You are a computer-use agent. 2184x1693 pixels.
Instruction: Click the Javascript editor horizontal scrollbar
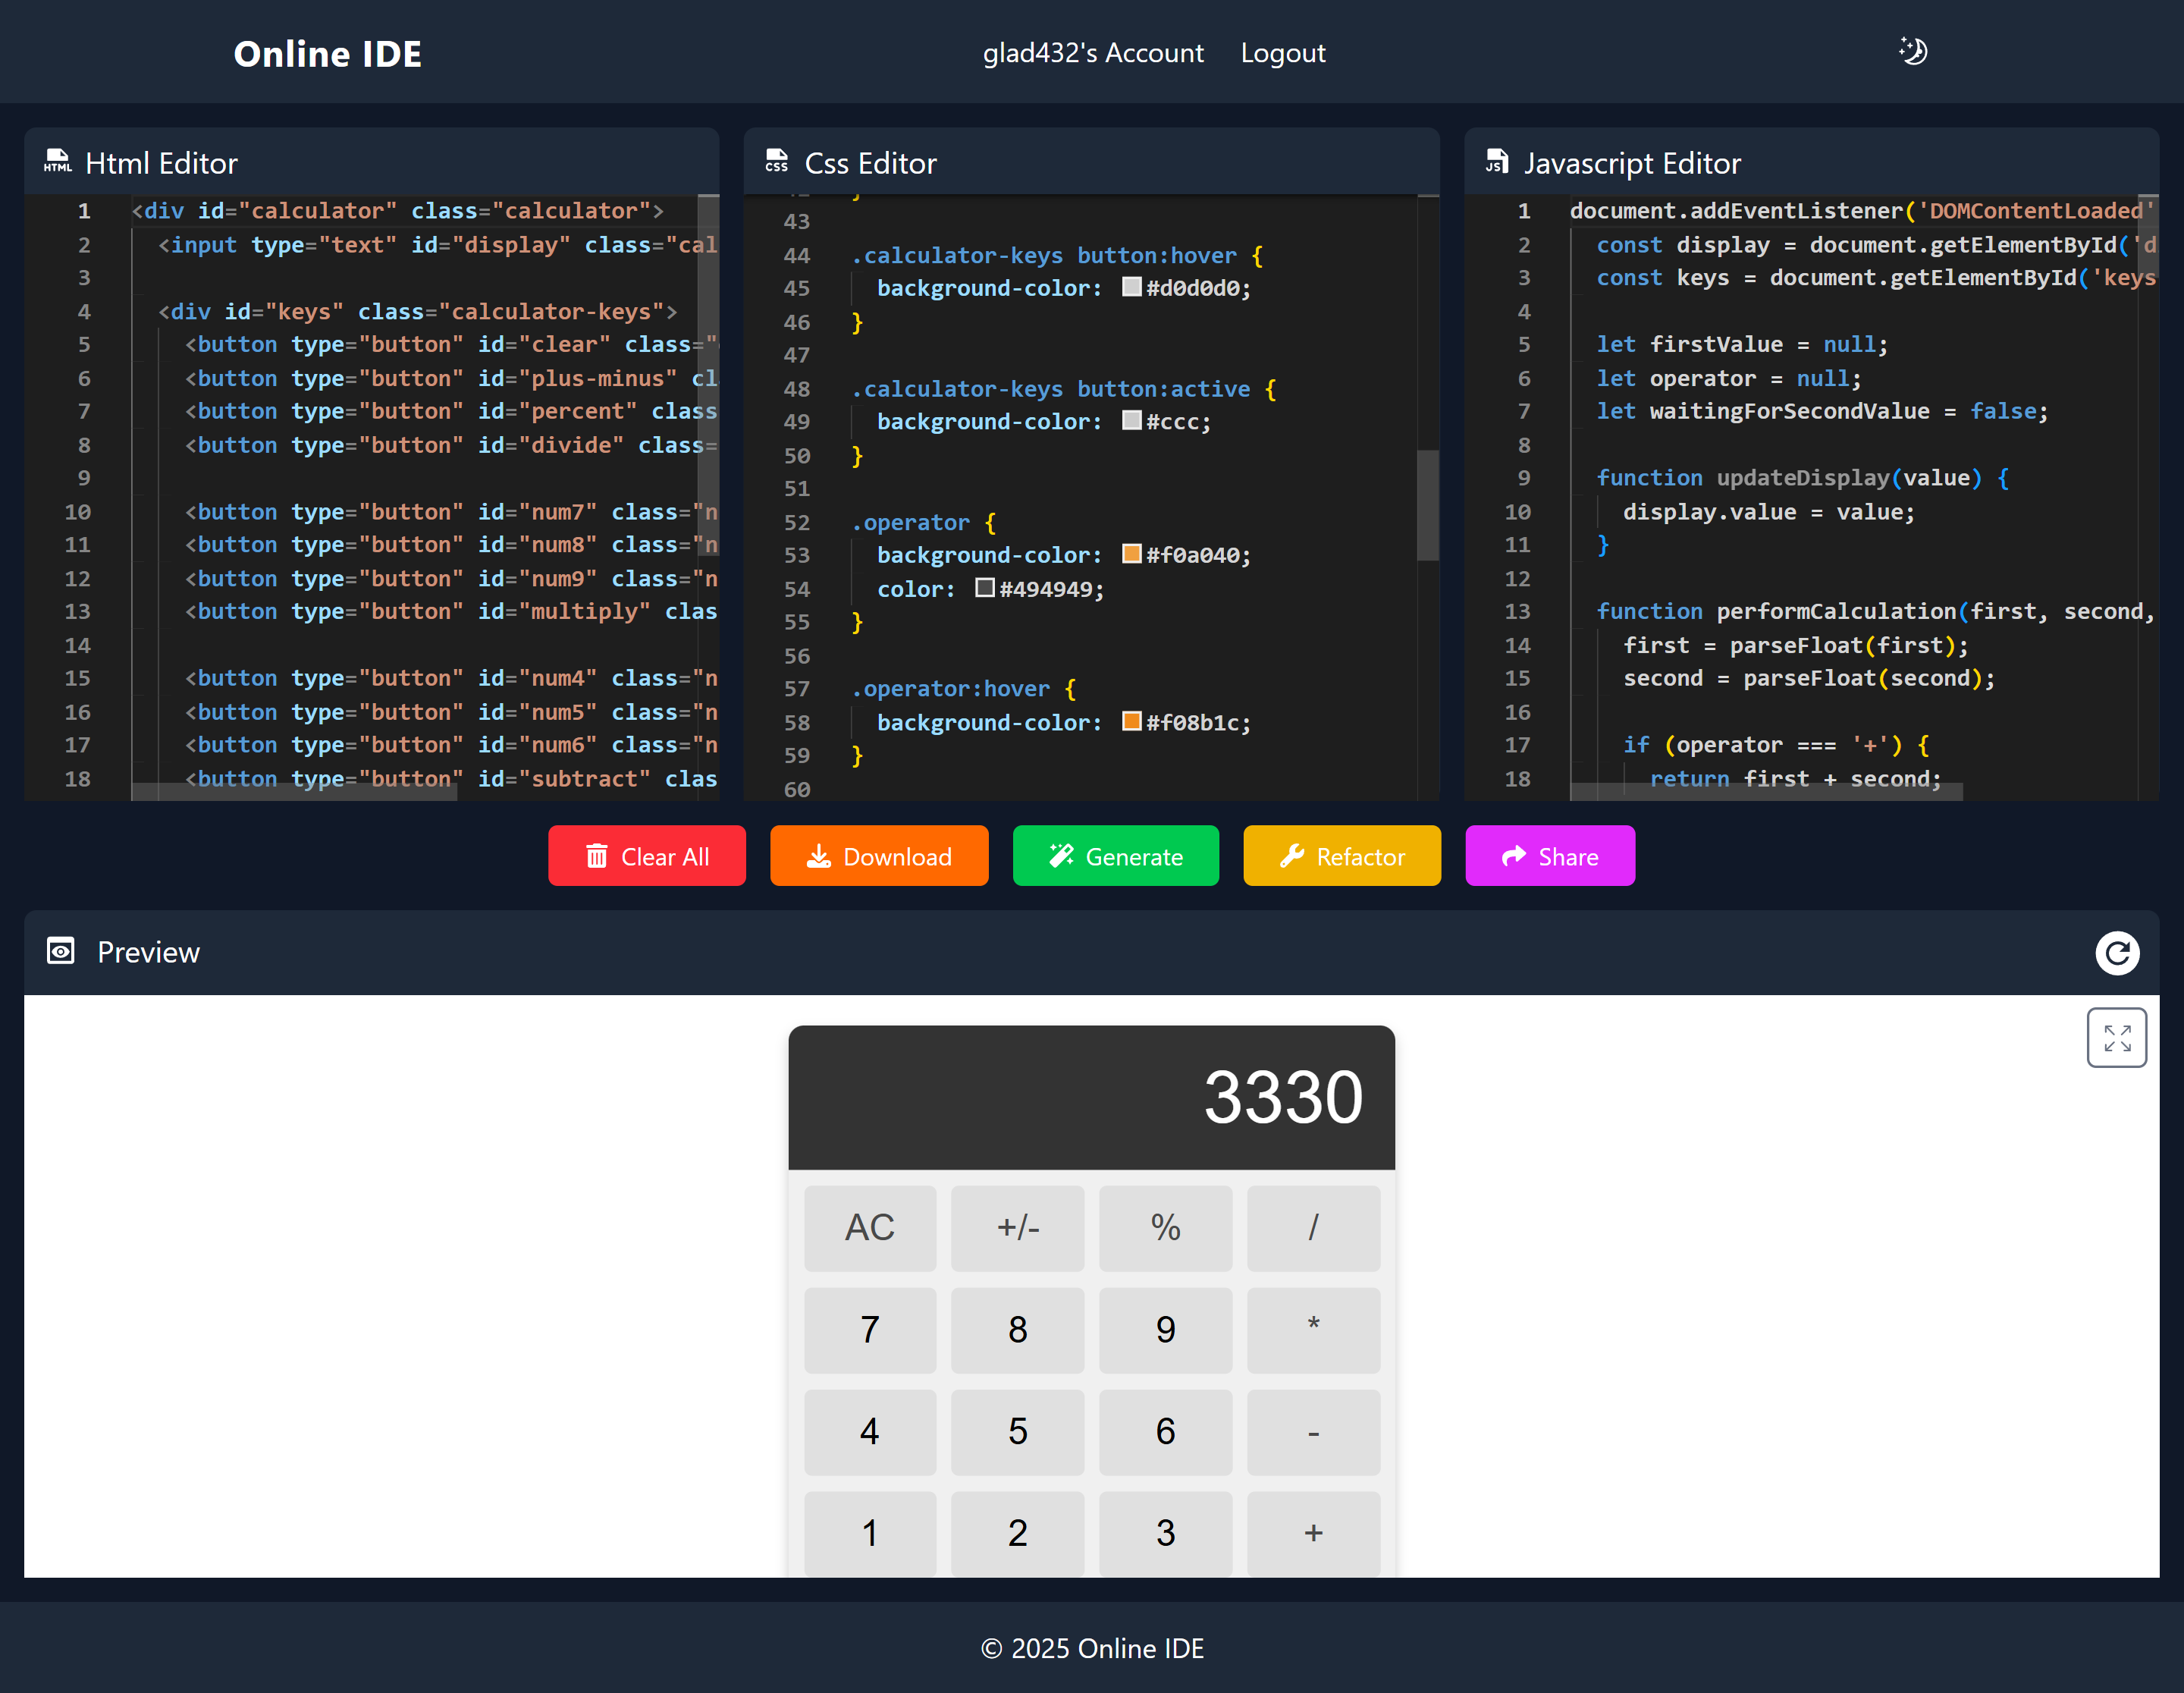(x=1766, y=791)
